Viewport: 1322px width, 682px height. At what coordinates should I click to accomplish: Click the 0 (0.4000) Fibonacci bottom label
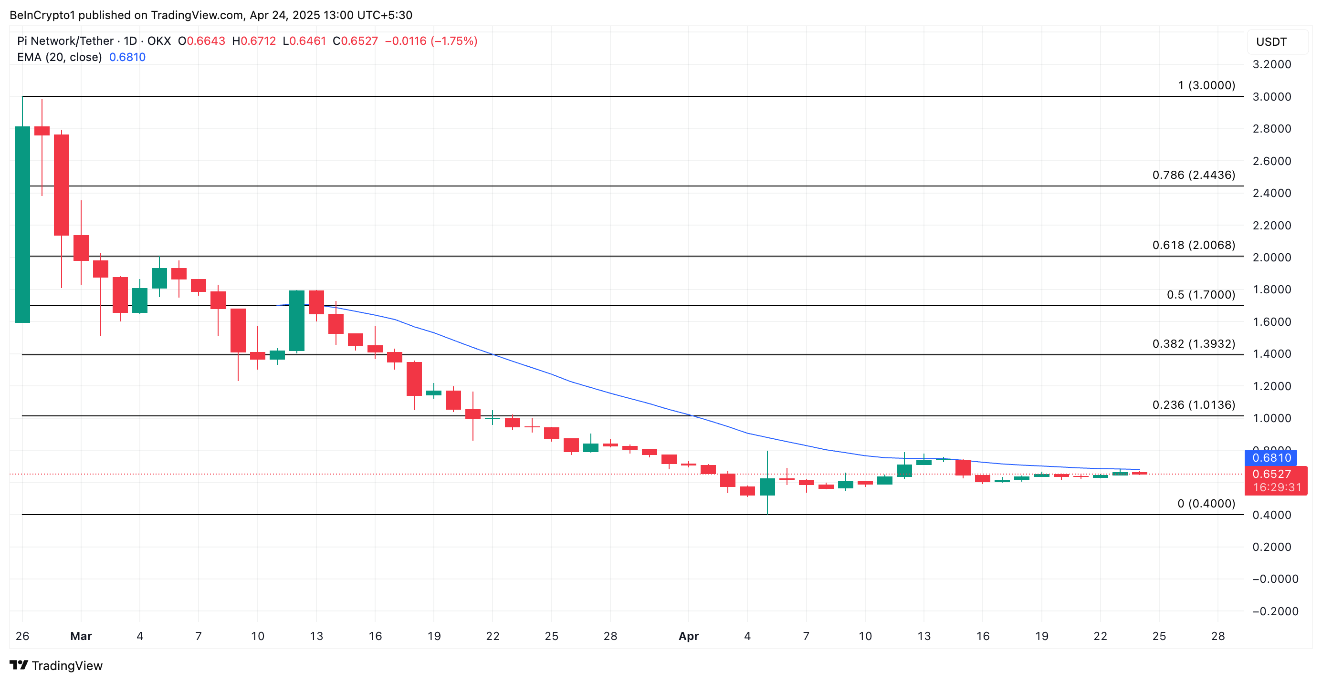point(1206,504)
